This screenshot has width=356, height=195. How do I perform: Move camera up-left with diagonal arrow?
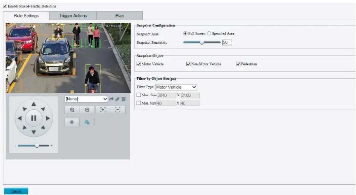(25, 109)
